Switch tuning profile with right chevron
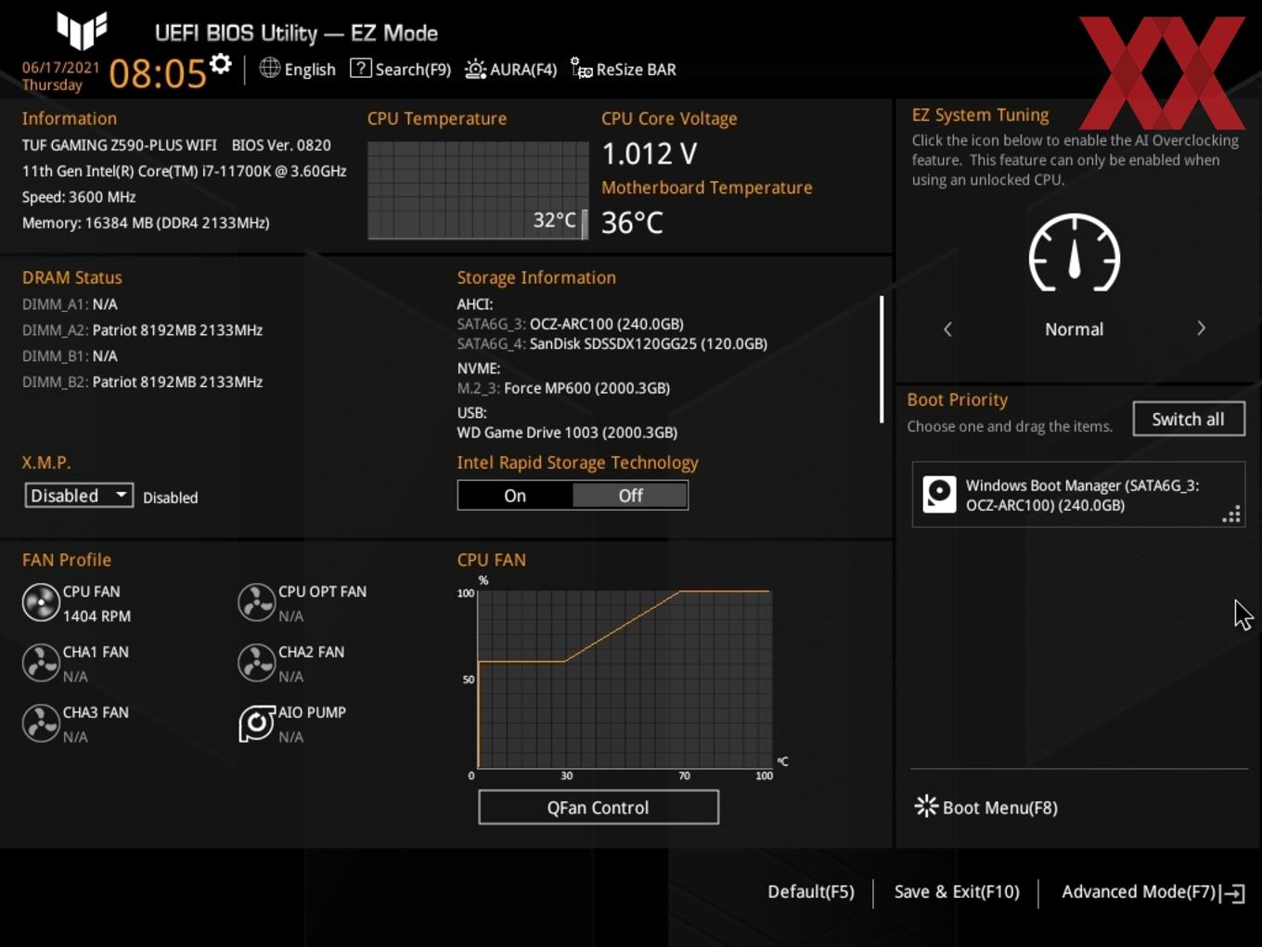 coord(1201,329)
